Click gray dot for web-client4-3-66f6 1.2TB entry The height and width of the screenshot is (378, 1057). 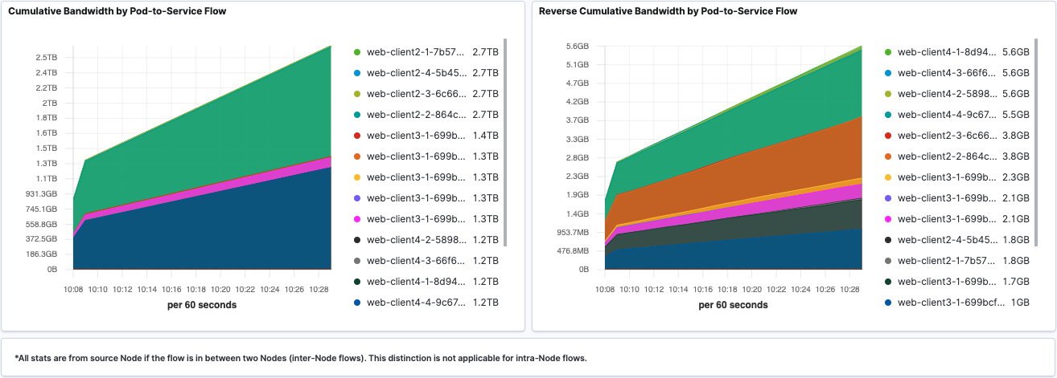click(356, 261)
